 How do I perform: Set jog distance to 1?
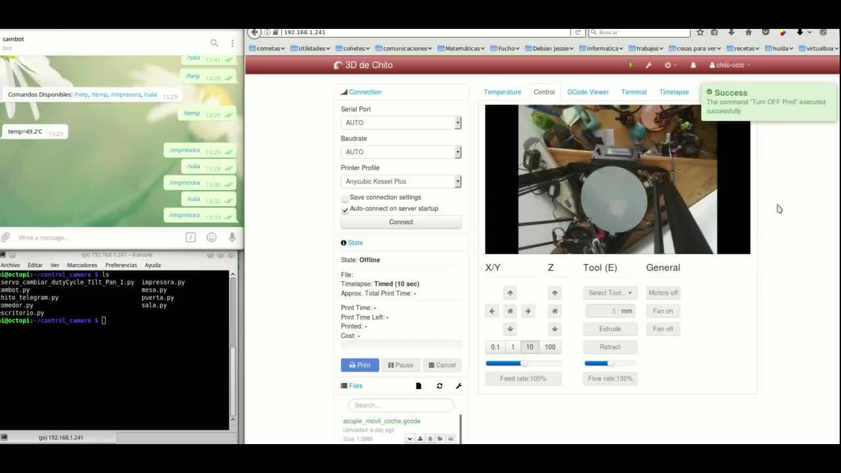pyautogui.click(x=513, y=347)
